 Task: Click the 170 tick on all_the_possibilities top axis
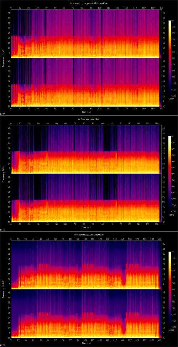click(x=161, y=8)
